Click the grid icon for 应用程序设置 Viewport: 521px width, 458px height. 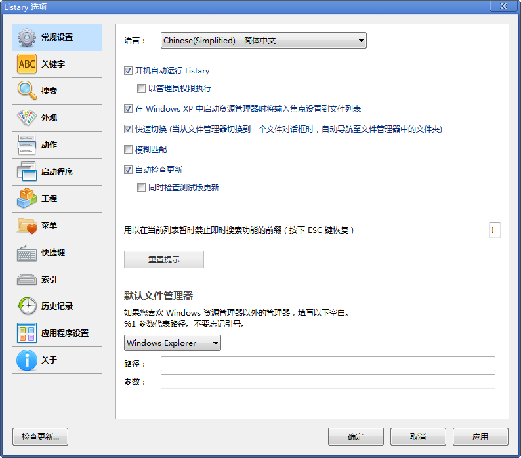27,333
